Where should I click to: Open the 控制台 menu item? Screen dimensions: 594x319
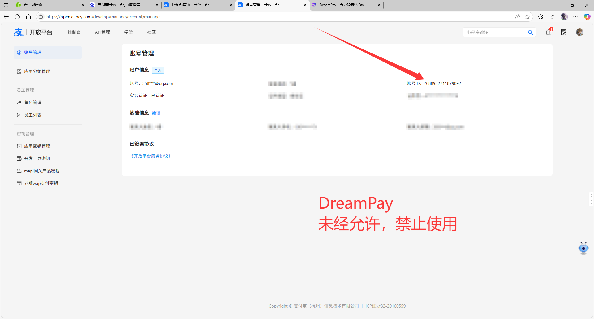[74, 32]
